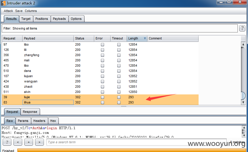The height and width of the screenshot is (152, 248).
Task: Open the Save menu
Action: 19,11
